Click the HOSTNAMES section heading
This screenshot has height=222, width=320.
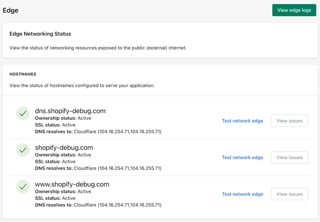tap(23, 74)
